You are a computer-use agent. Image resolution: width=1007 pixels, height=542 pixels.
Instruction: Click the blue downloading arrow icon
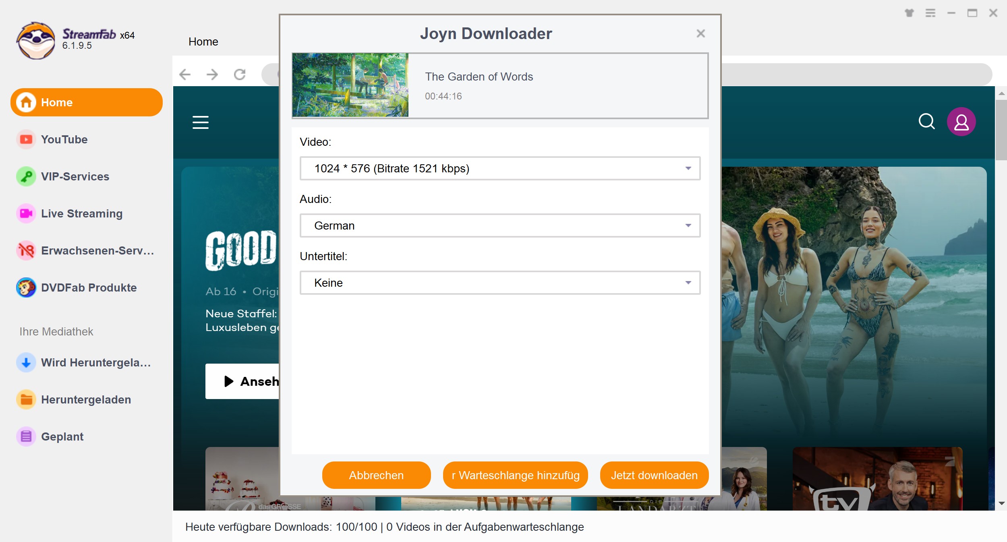tap(26, 362)
